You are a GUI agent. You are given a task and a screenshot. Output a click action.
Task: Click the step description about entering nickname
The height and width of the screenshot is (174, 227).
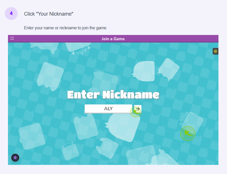pyautogui.click(x=66, y=28)
